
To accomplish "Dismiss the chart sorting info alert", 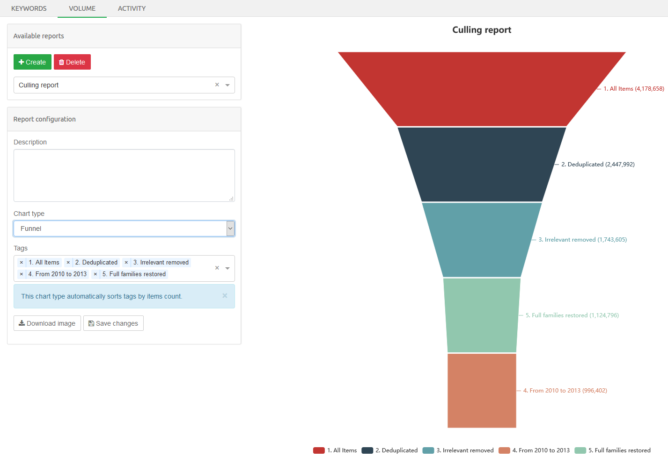I will pyautogui.click(x=225, y=296).
